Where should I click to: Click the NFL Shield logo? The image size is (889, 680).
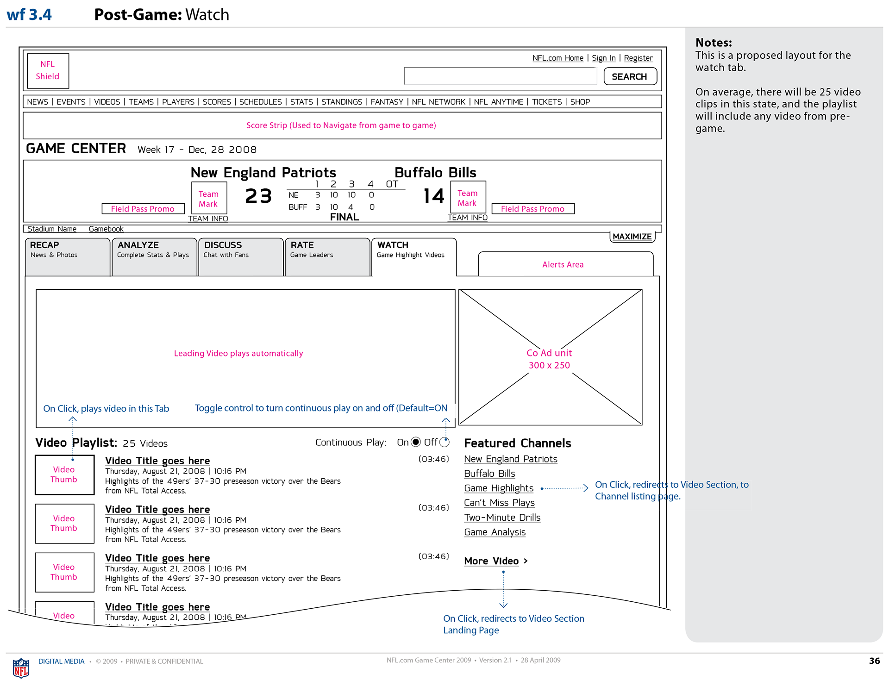click(48, 71)
